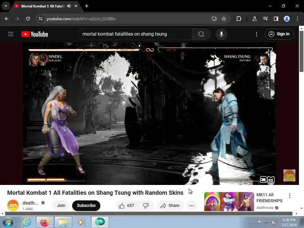Open MK11 All Friendships thumbnail
304x228 pixels.
[x=229, y=202]
